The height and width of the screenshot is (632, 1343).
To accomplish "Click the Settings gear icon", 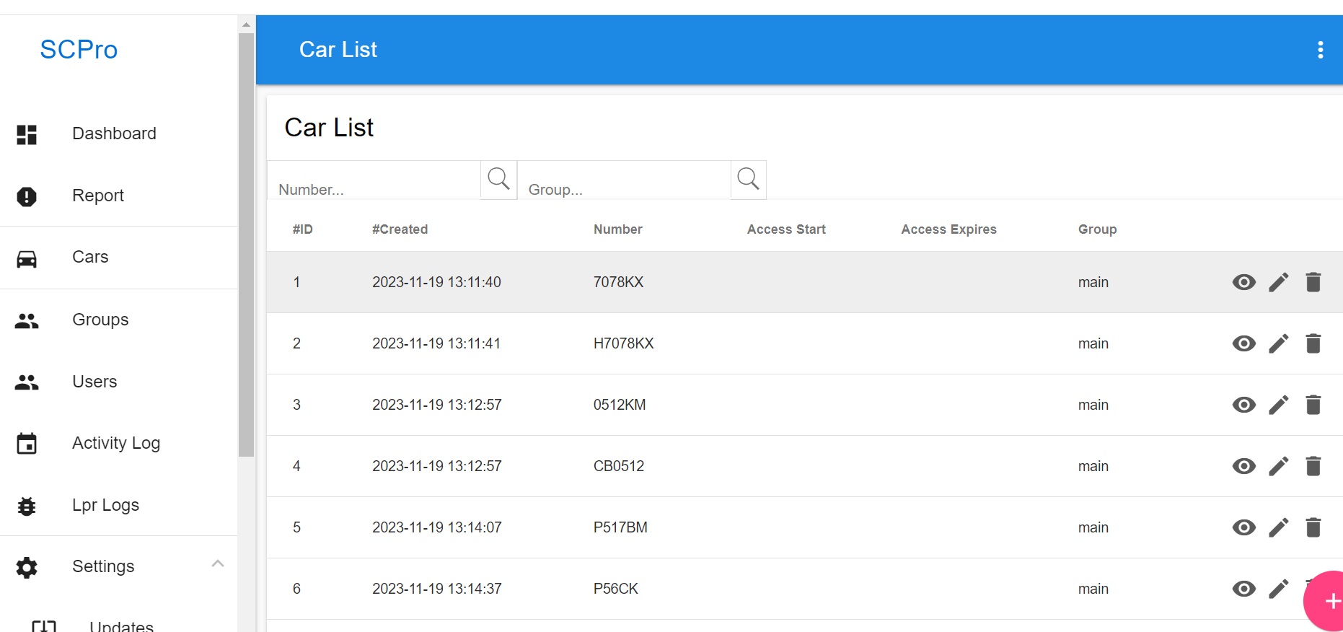I will click(27, 567).
